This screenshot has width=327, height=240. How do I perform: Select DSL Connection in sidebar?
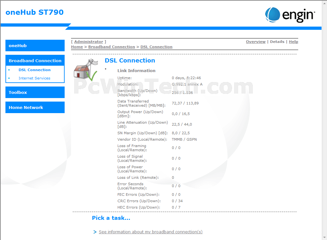pos(35,70)
